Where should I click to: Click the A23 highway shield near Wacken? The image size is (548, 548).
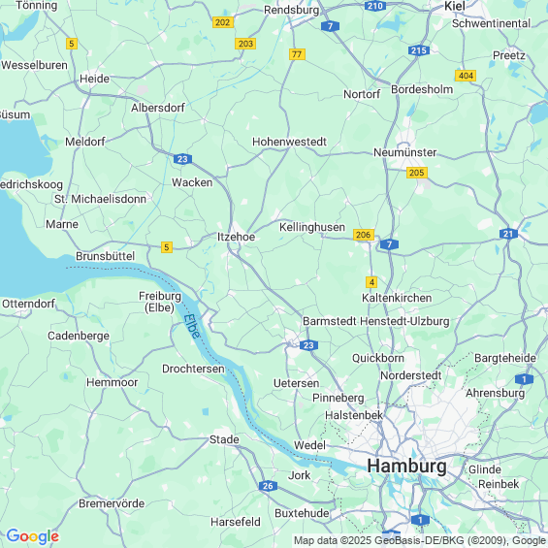182,159
